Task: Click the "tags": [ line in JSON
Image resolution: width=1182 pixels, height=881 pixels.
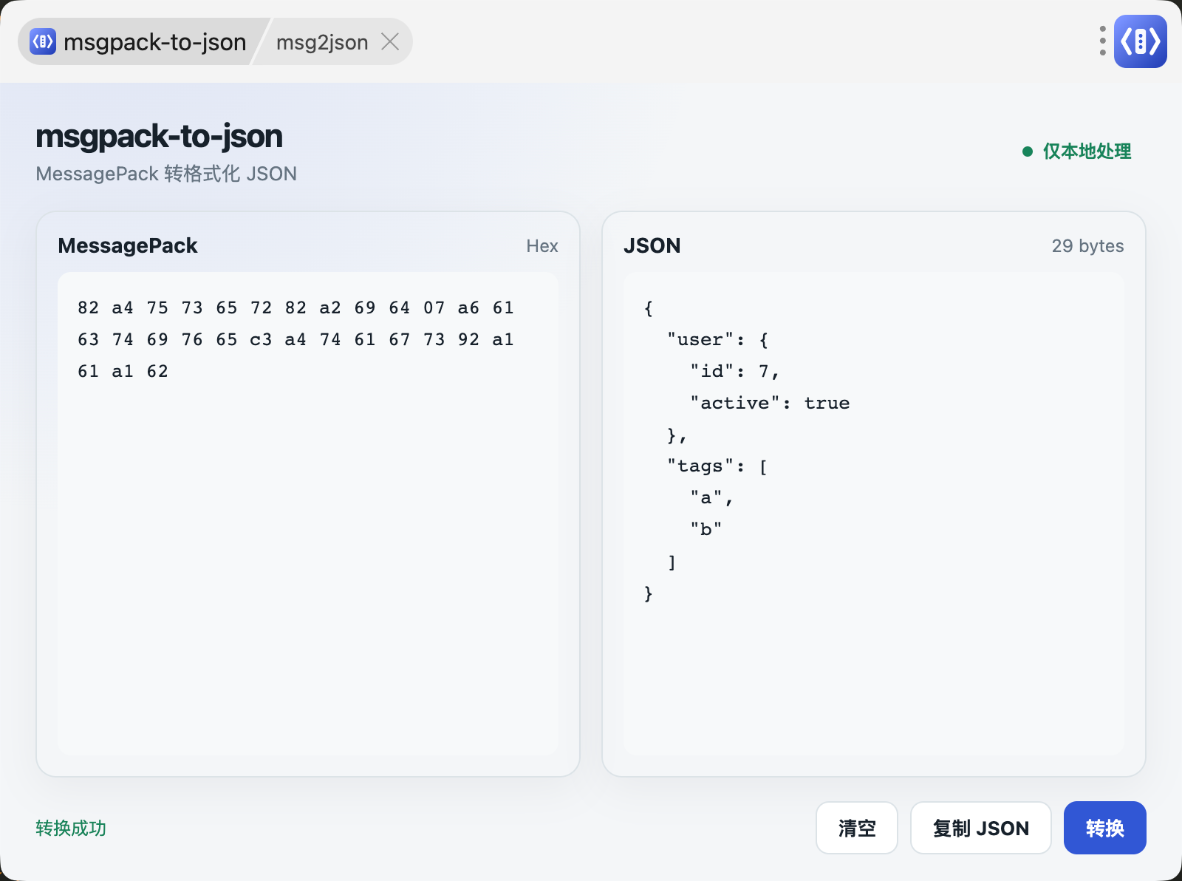Action: pyautogui.click(x=718, y=466)
